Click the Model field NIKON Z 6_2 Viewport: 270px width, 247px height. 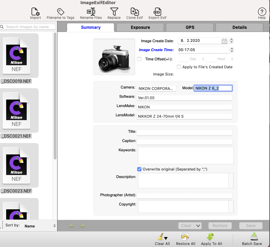point(213,88)
